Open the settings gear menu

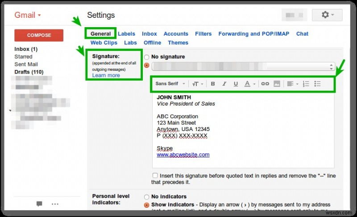[327, 15]
